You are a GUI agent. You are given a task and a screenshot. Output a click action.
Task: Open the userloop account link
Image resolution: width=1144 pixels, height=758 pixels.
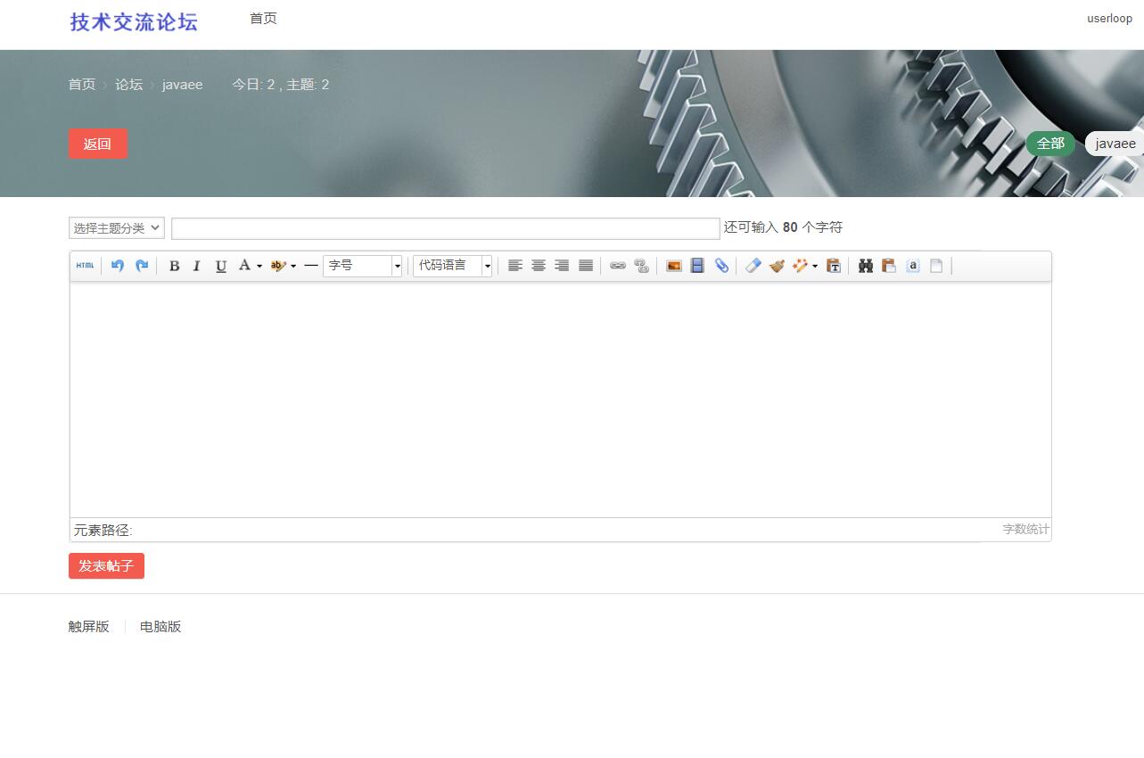coord(1109,19)
